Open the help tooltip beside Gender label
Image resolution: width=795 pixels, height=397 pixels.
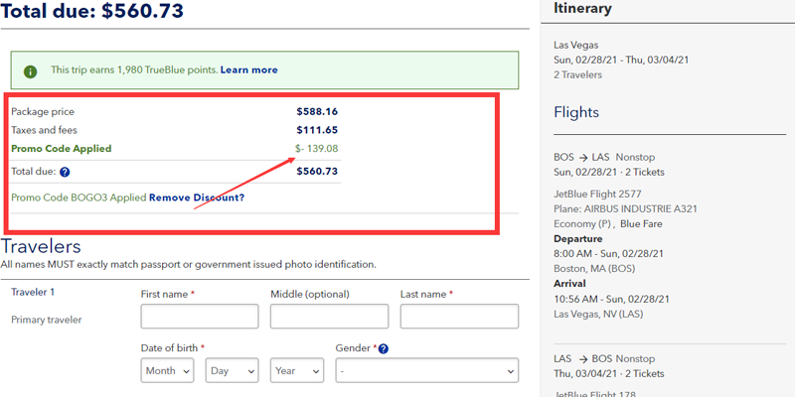(384, 348)
